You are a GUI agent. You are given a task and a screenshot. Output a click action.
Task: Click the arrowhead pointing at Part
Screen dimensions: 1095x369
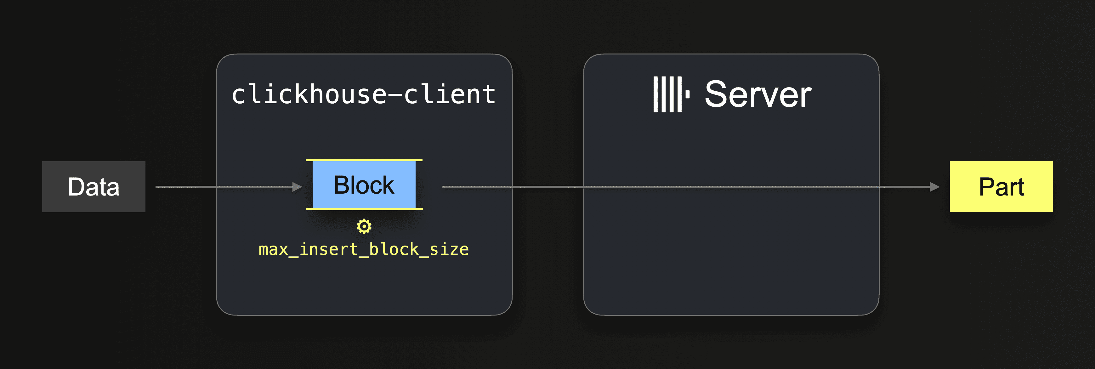point(934,187)
